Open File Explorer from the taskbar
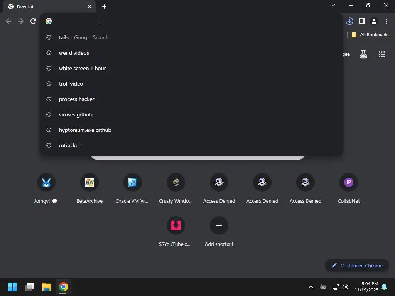The height and width of the screenshot is (296, 395). (x=47, y=287)
